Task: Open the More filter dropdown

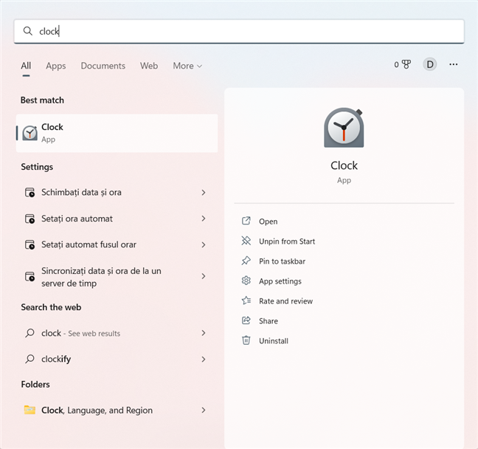Action: coord(187,66)
